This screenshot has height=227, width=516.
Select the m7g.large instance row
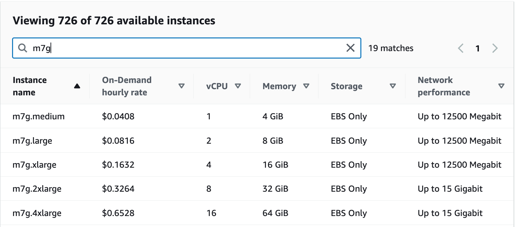[x=258, y=141]
